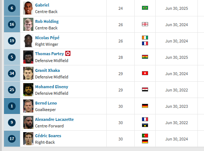
Task: Click Bernd Leno's portrait photo
Action: tap(28, 106)
